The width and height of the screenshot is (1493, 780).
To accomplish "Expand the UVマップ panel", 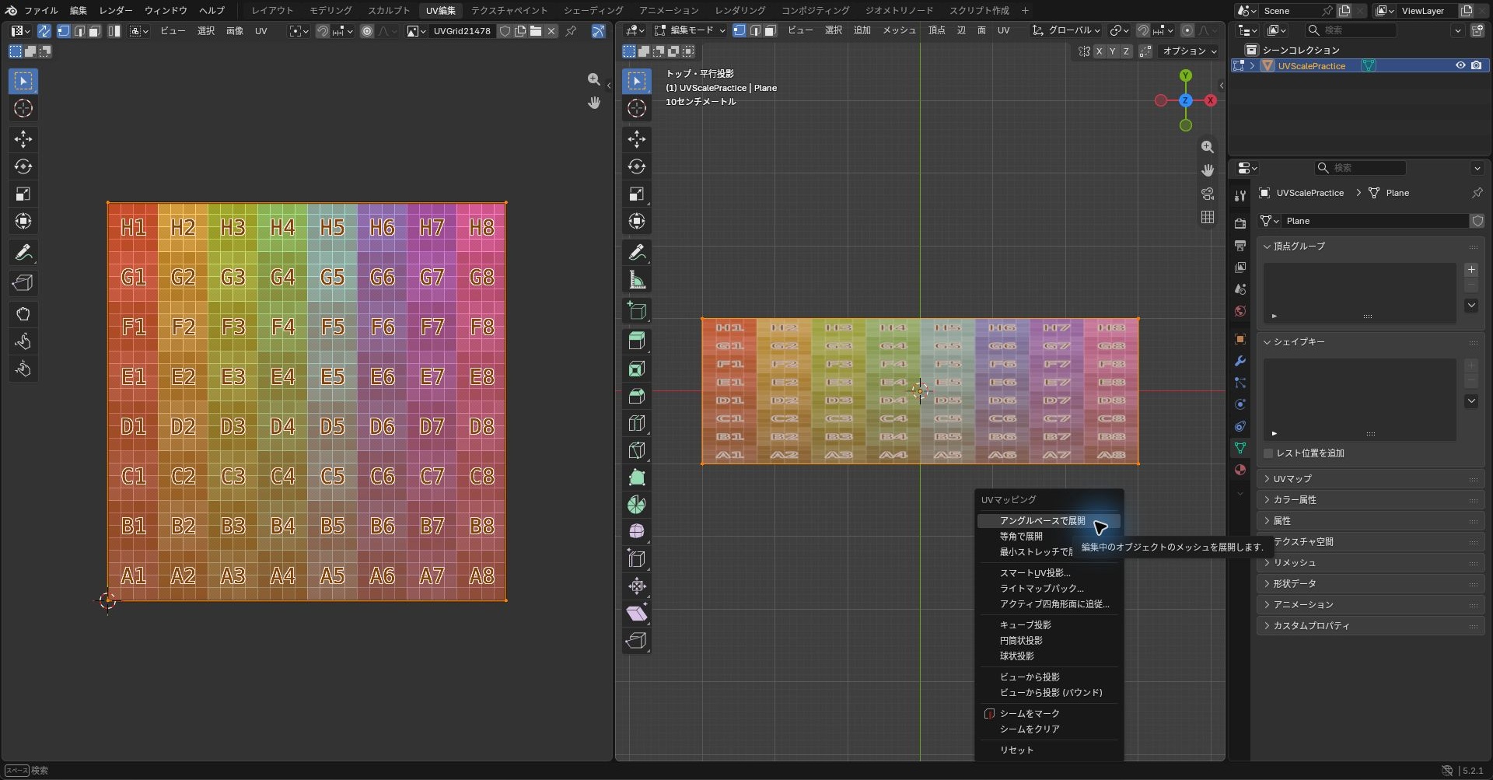I will tap(1371, 479).
